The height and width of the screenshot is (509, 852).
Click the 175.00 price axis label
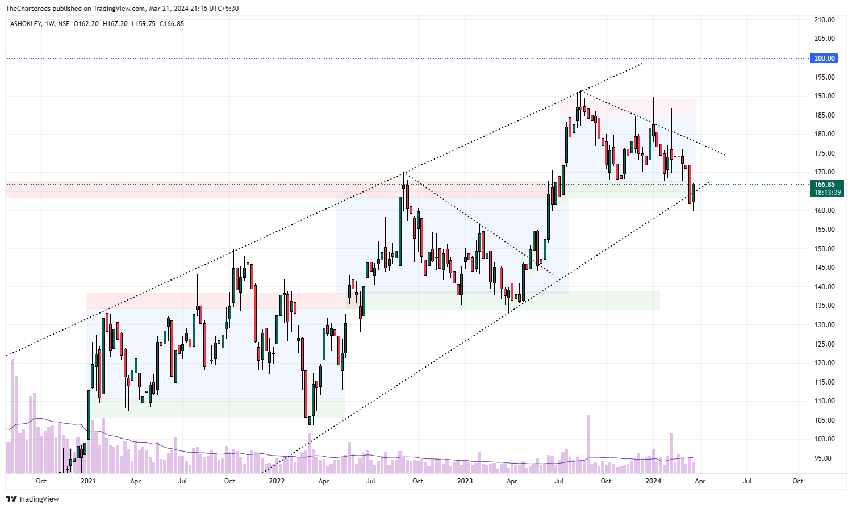825,153
